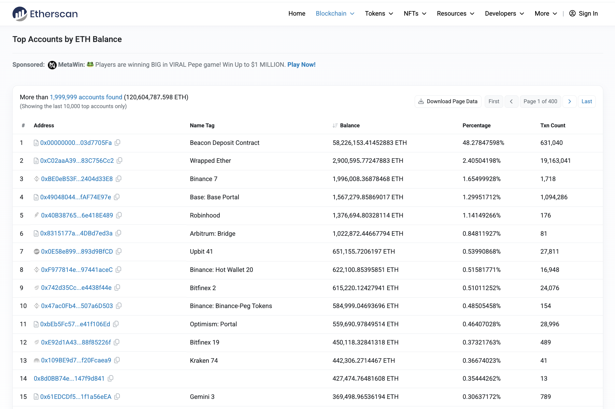Open the Play Now! sponsored link
Screen dimensions: 615x409
tap(301, 64)
